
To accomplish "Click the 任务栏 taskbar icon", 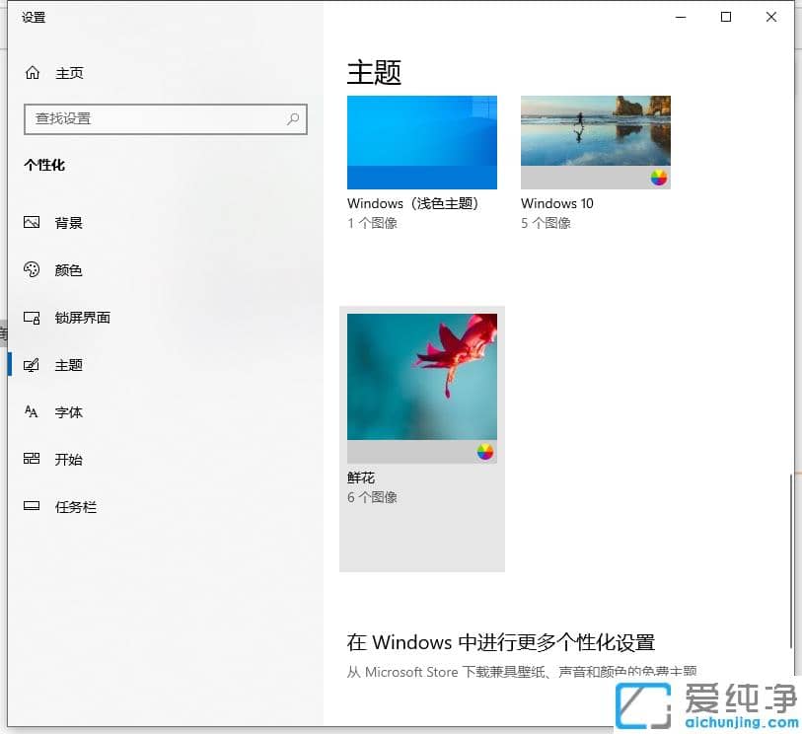I will pyautogui.click(x=30, y=506).
